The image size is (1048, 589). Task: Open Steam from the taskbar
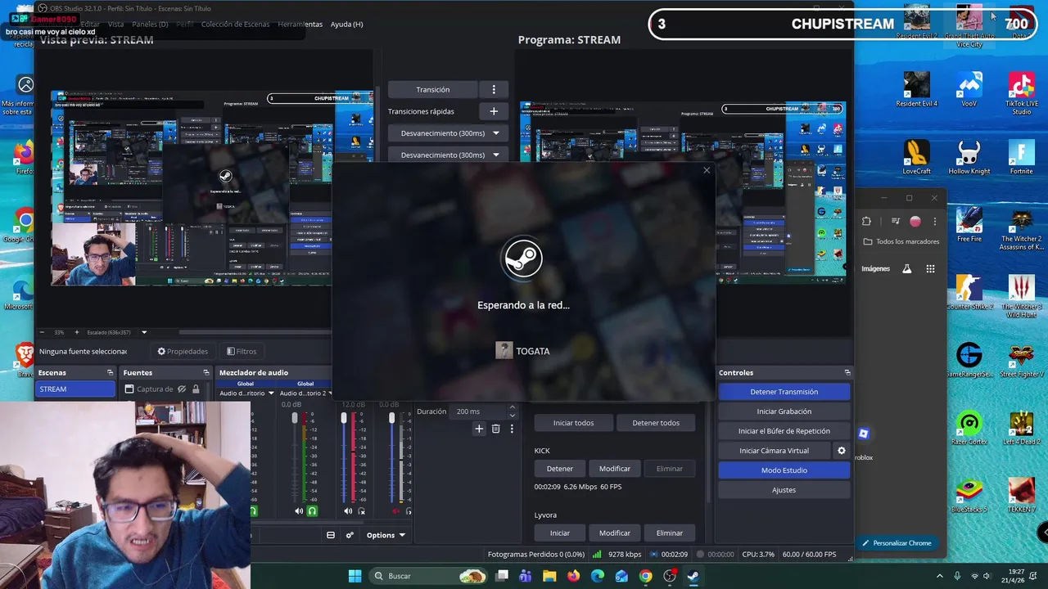(x=693, y=576)
